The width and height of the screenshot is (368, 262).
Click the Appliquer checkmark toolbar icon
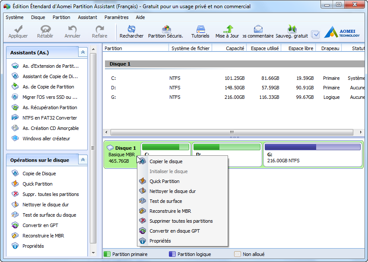pyautogui.click(x=18, y=29)
